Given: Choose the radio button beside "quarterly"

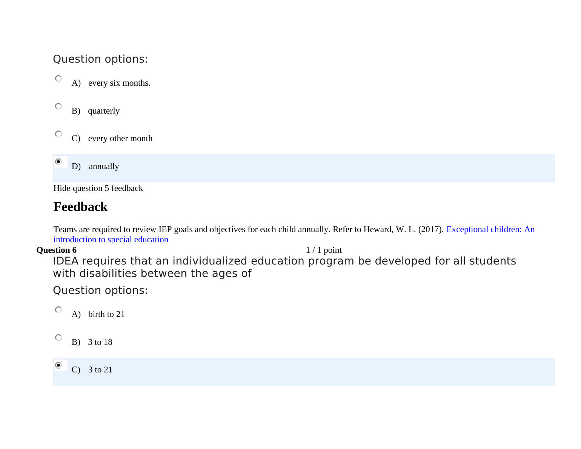Looking at the screenshot, I should [x=58, y=106].
